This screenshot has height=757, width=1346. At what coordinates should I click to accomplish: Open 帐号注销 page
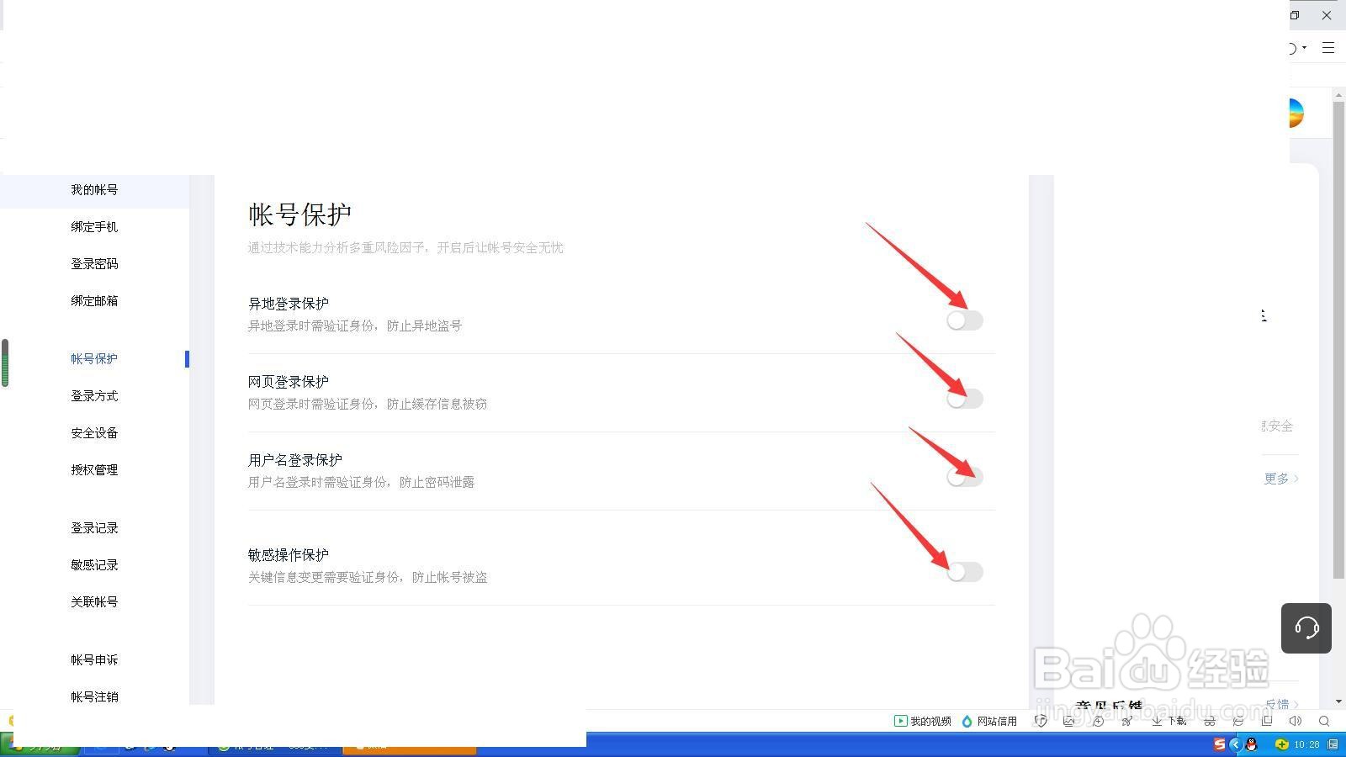94,697
